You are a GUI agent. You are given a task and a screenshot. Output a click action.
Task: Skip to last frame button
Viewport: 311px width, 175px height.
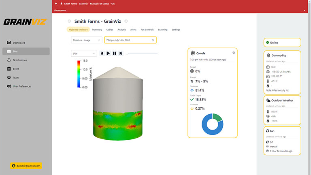121,53
